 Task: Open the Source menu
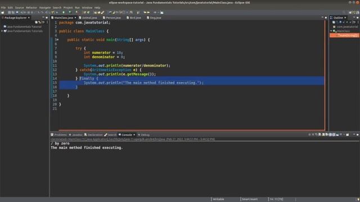pos(19,7)
